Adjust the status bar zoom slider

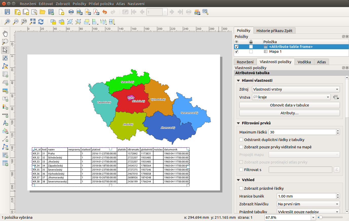point(331,217)
